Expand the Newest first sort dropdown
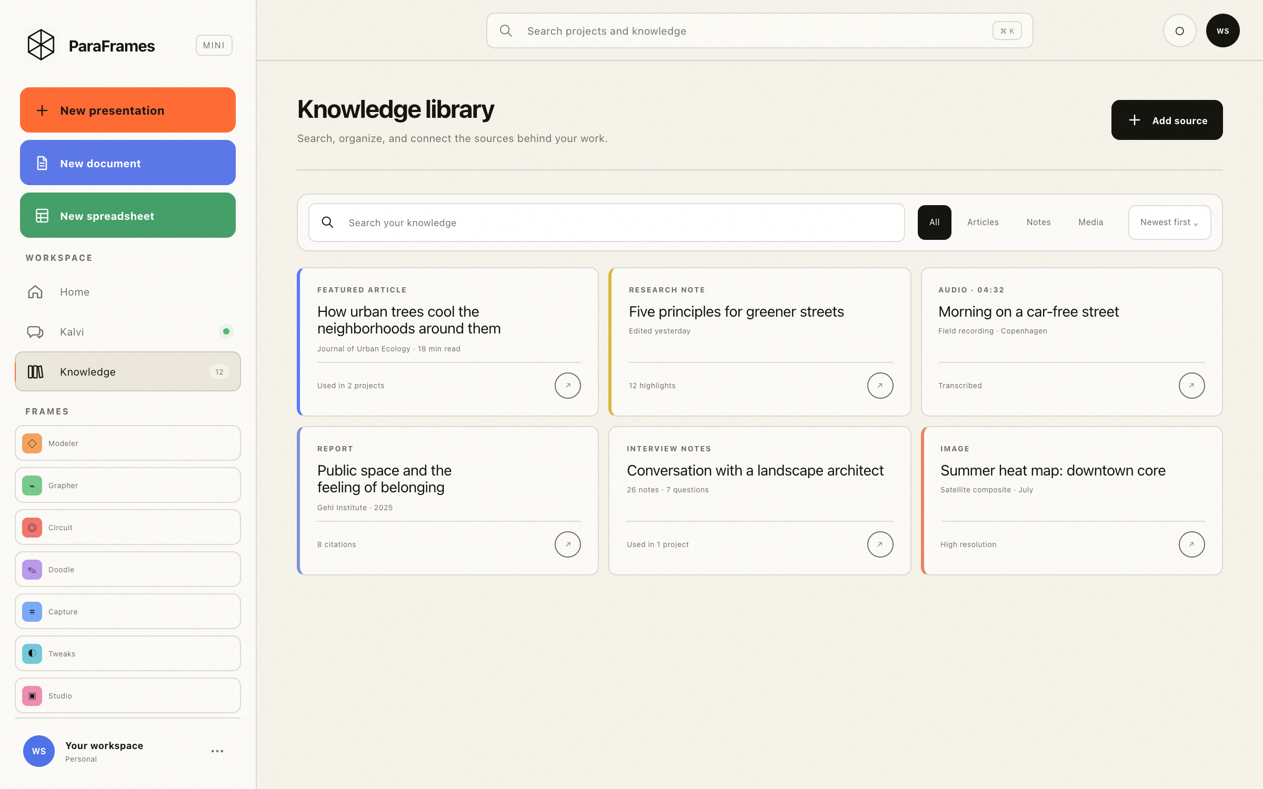Viewport: 1263px width, 789px height. [x=1170, y=222]
